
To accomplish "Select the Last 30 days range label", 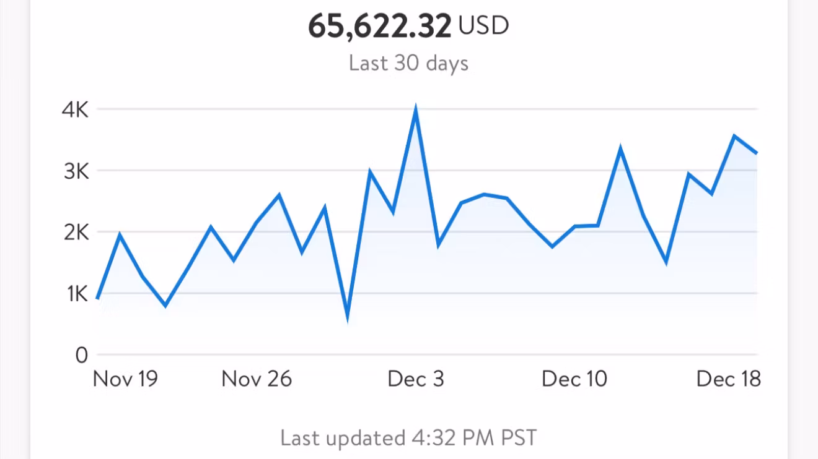I will point(408,63).
